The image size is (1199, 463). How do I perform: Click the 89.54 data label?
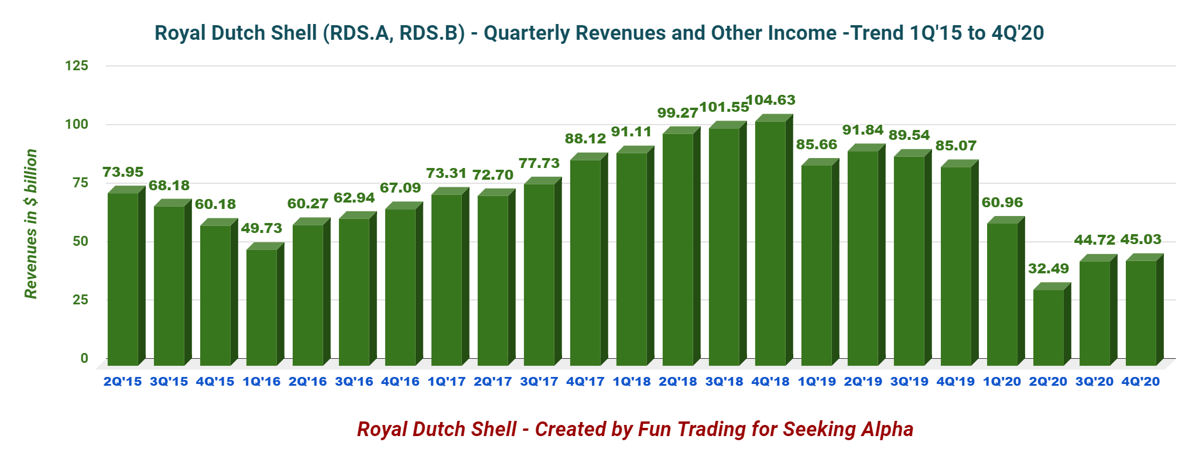pos(909,135)
